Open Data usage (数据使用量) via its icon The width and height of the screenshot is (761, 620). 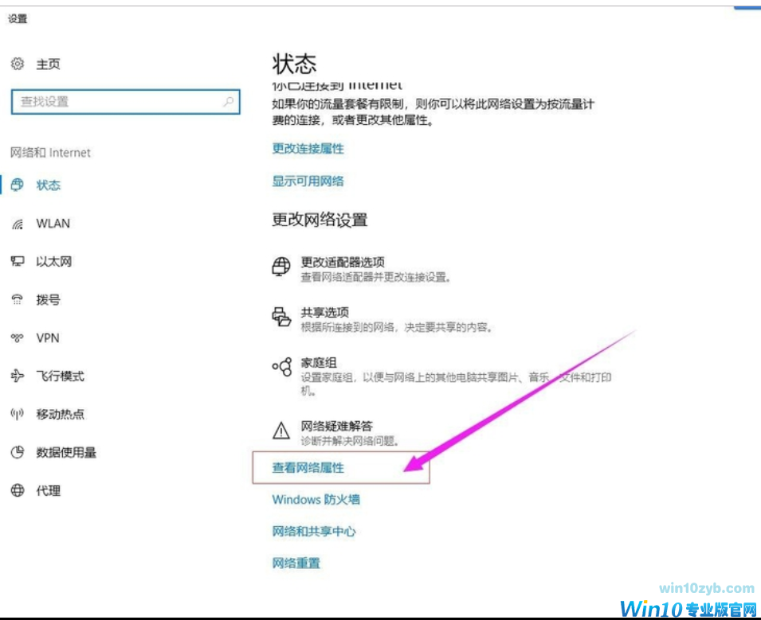[18, 452]
